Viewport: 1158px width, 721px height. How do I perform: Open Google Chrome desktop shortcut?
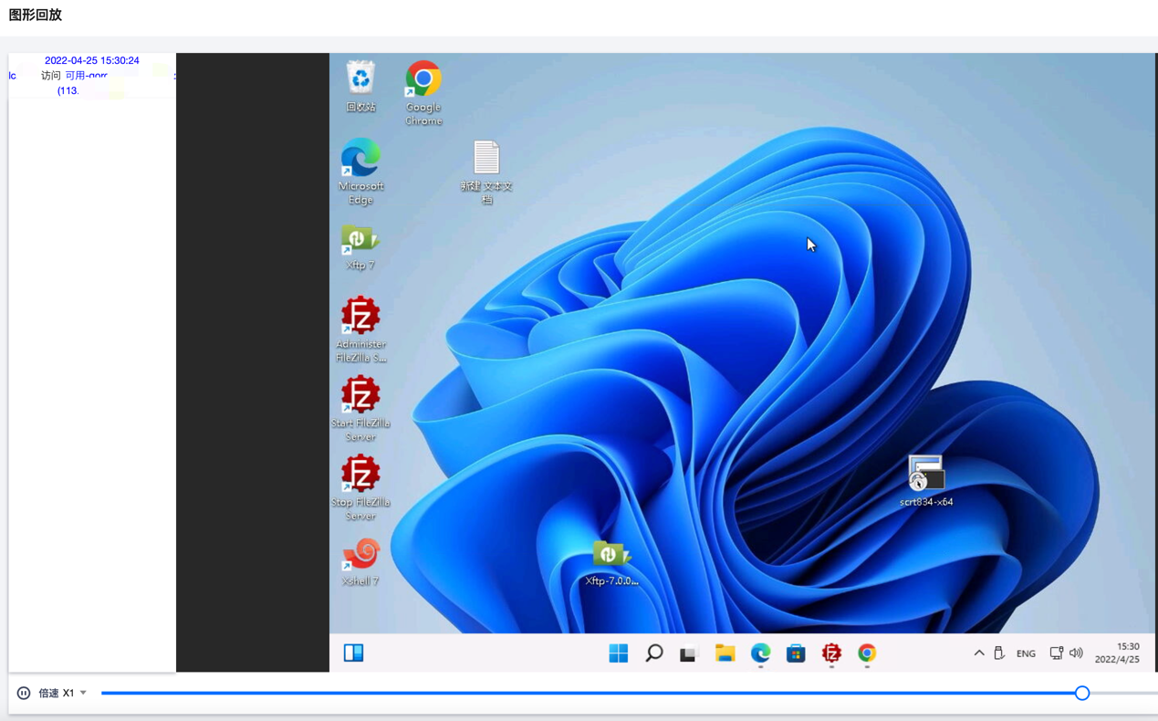(x=423, y=92)
